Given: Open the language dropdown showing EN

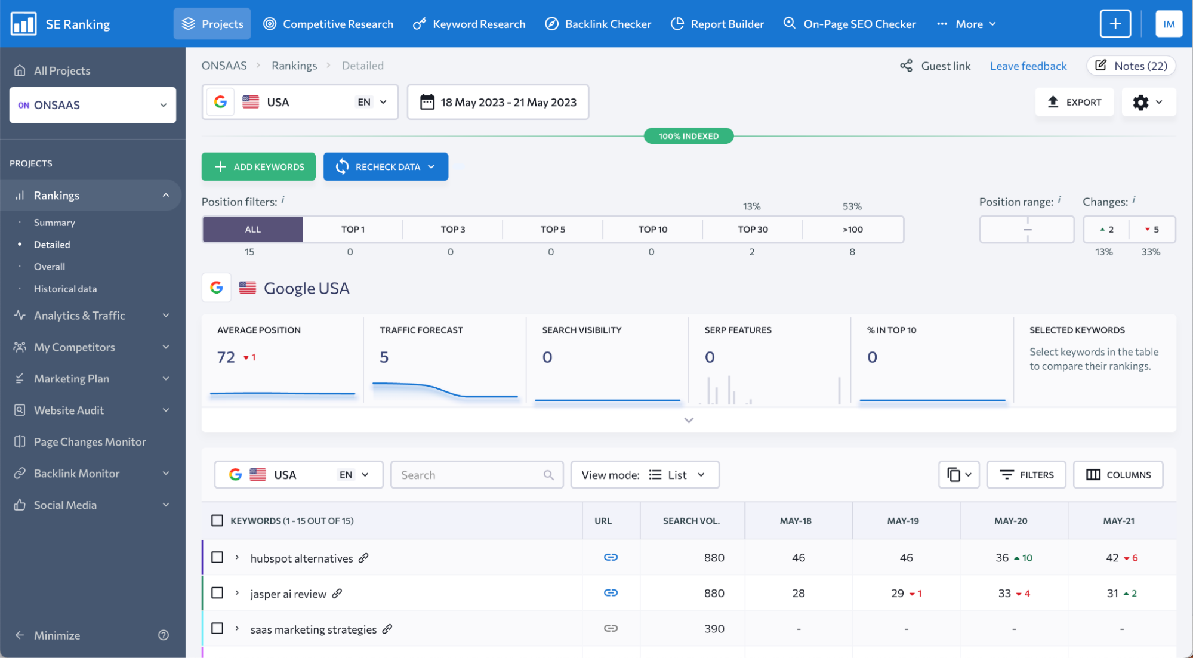Looking at the screenshot, I should (371, 101).
